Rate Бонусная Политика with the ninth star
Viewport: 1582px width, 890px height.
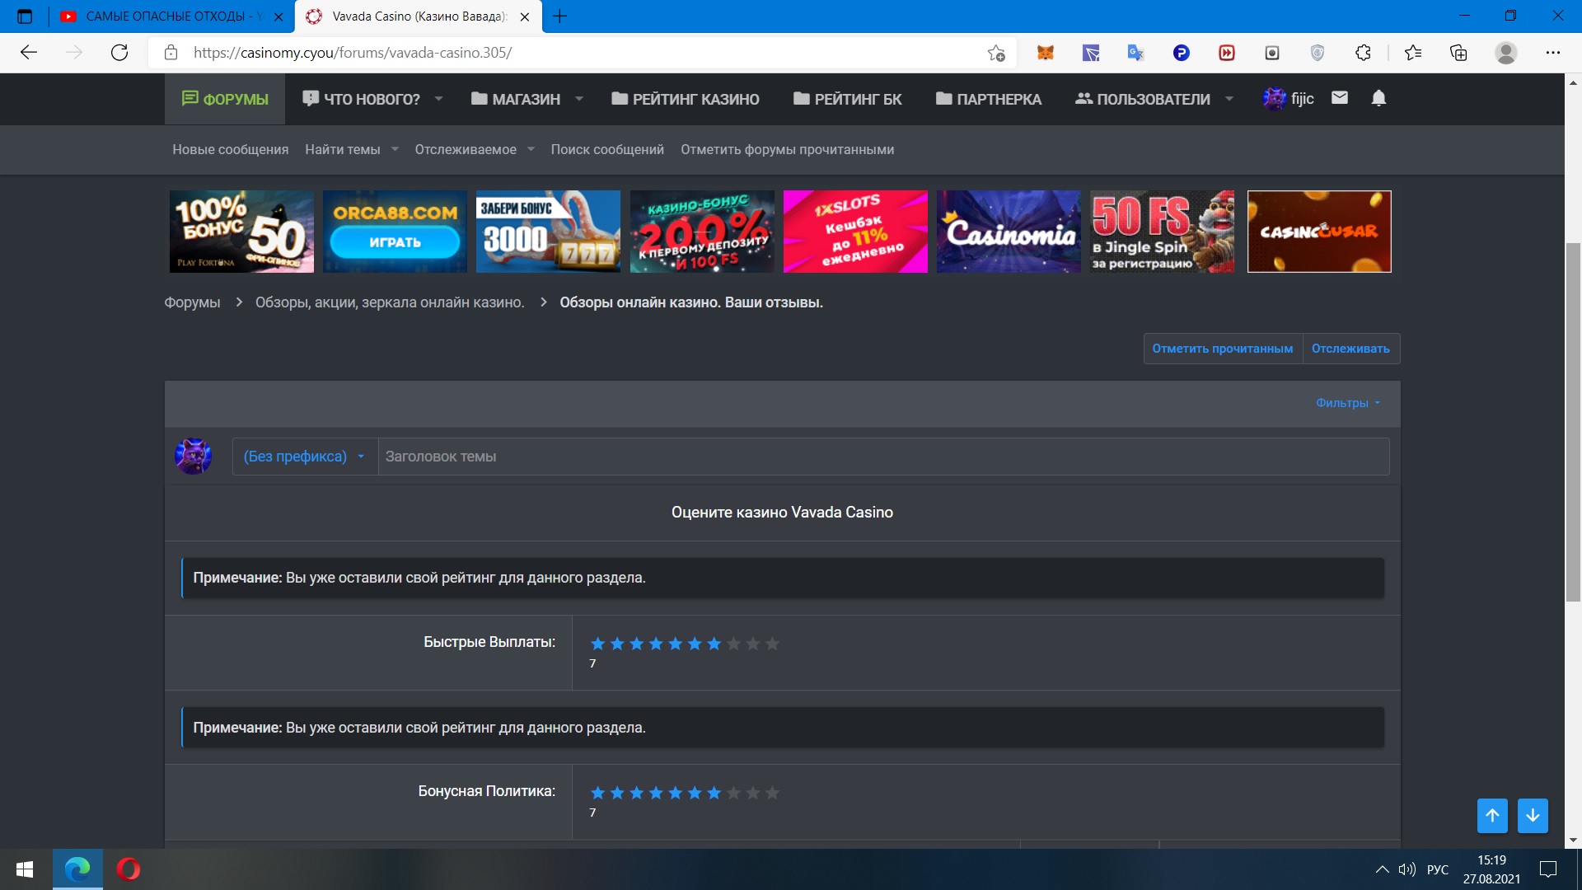point(753,793)
